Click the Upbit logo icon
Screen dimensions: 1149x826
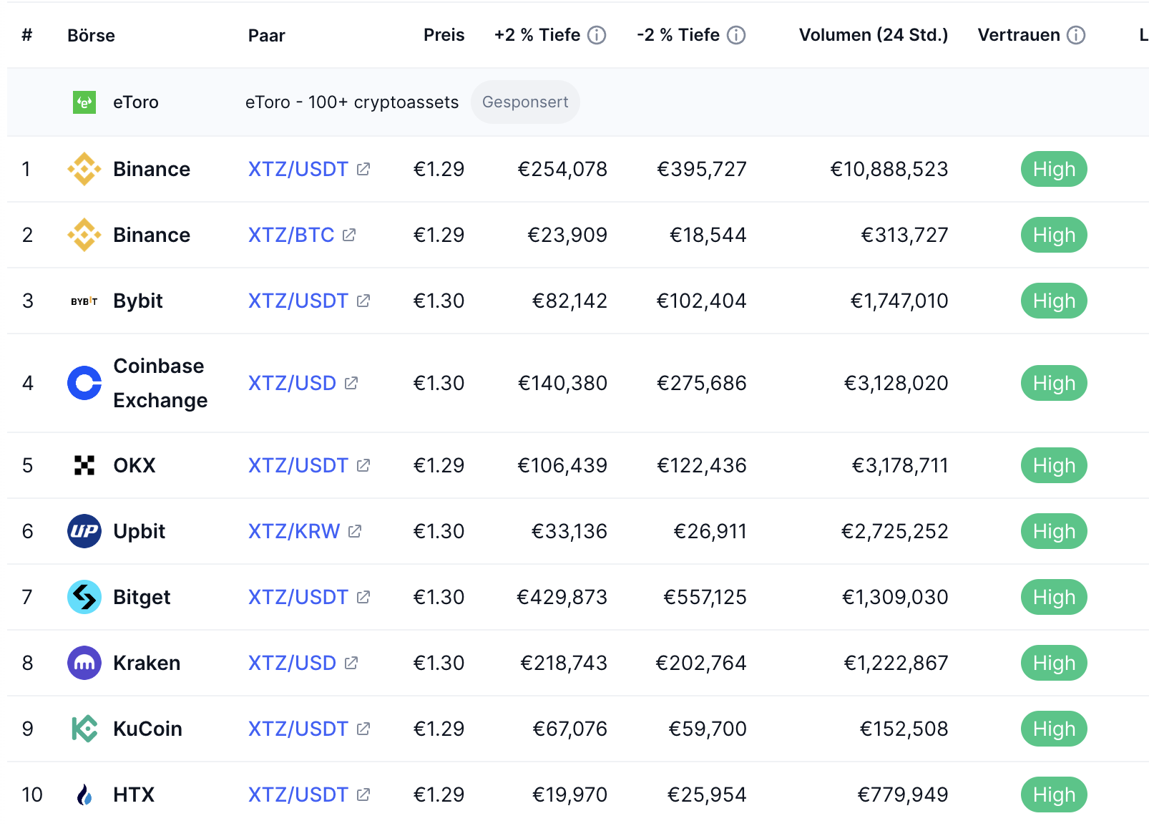click(x=84, y=531)
